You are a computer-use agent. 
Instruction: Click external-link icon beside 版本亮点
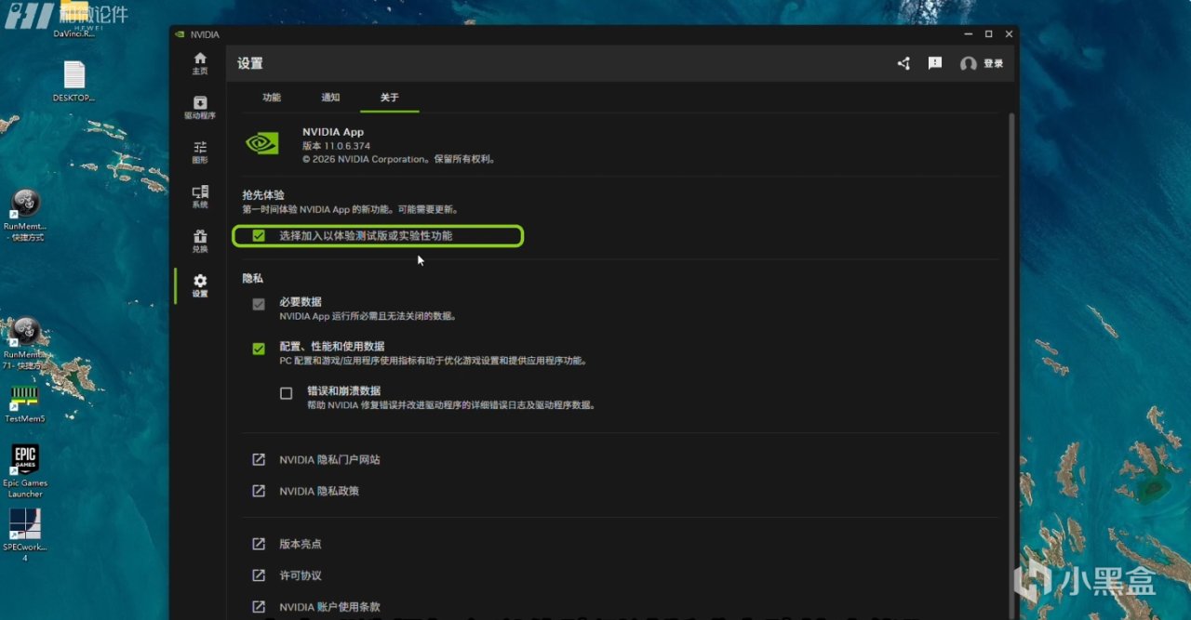click(x=259, y=544)
